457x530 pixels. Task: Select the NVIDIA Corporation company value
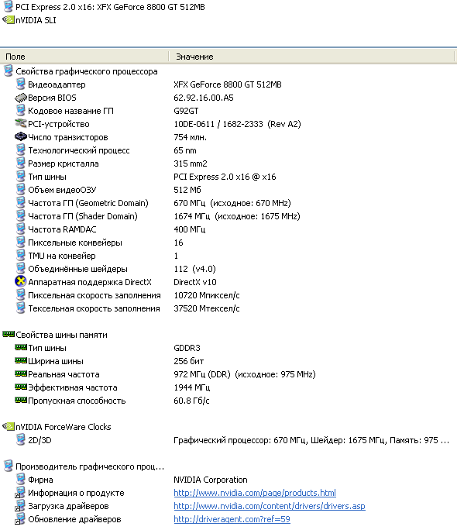(211, 480)
